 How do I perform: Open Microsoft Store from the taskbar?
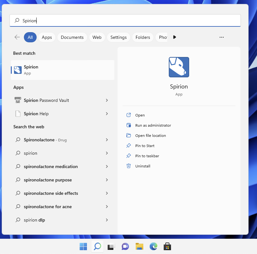tap(167, 246)
